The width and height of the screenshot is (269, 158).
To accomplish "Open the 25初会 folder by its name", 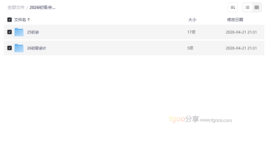I will [33, 32].
